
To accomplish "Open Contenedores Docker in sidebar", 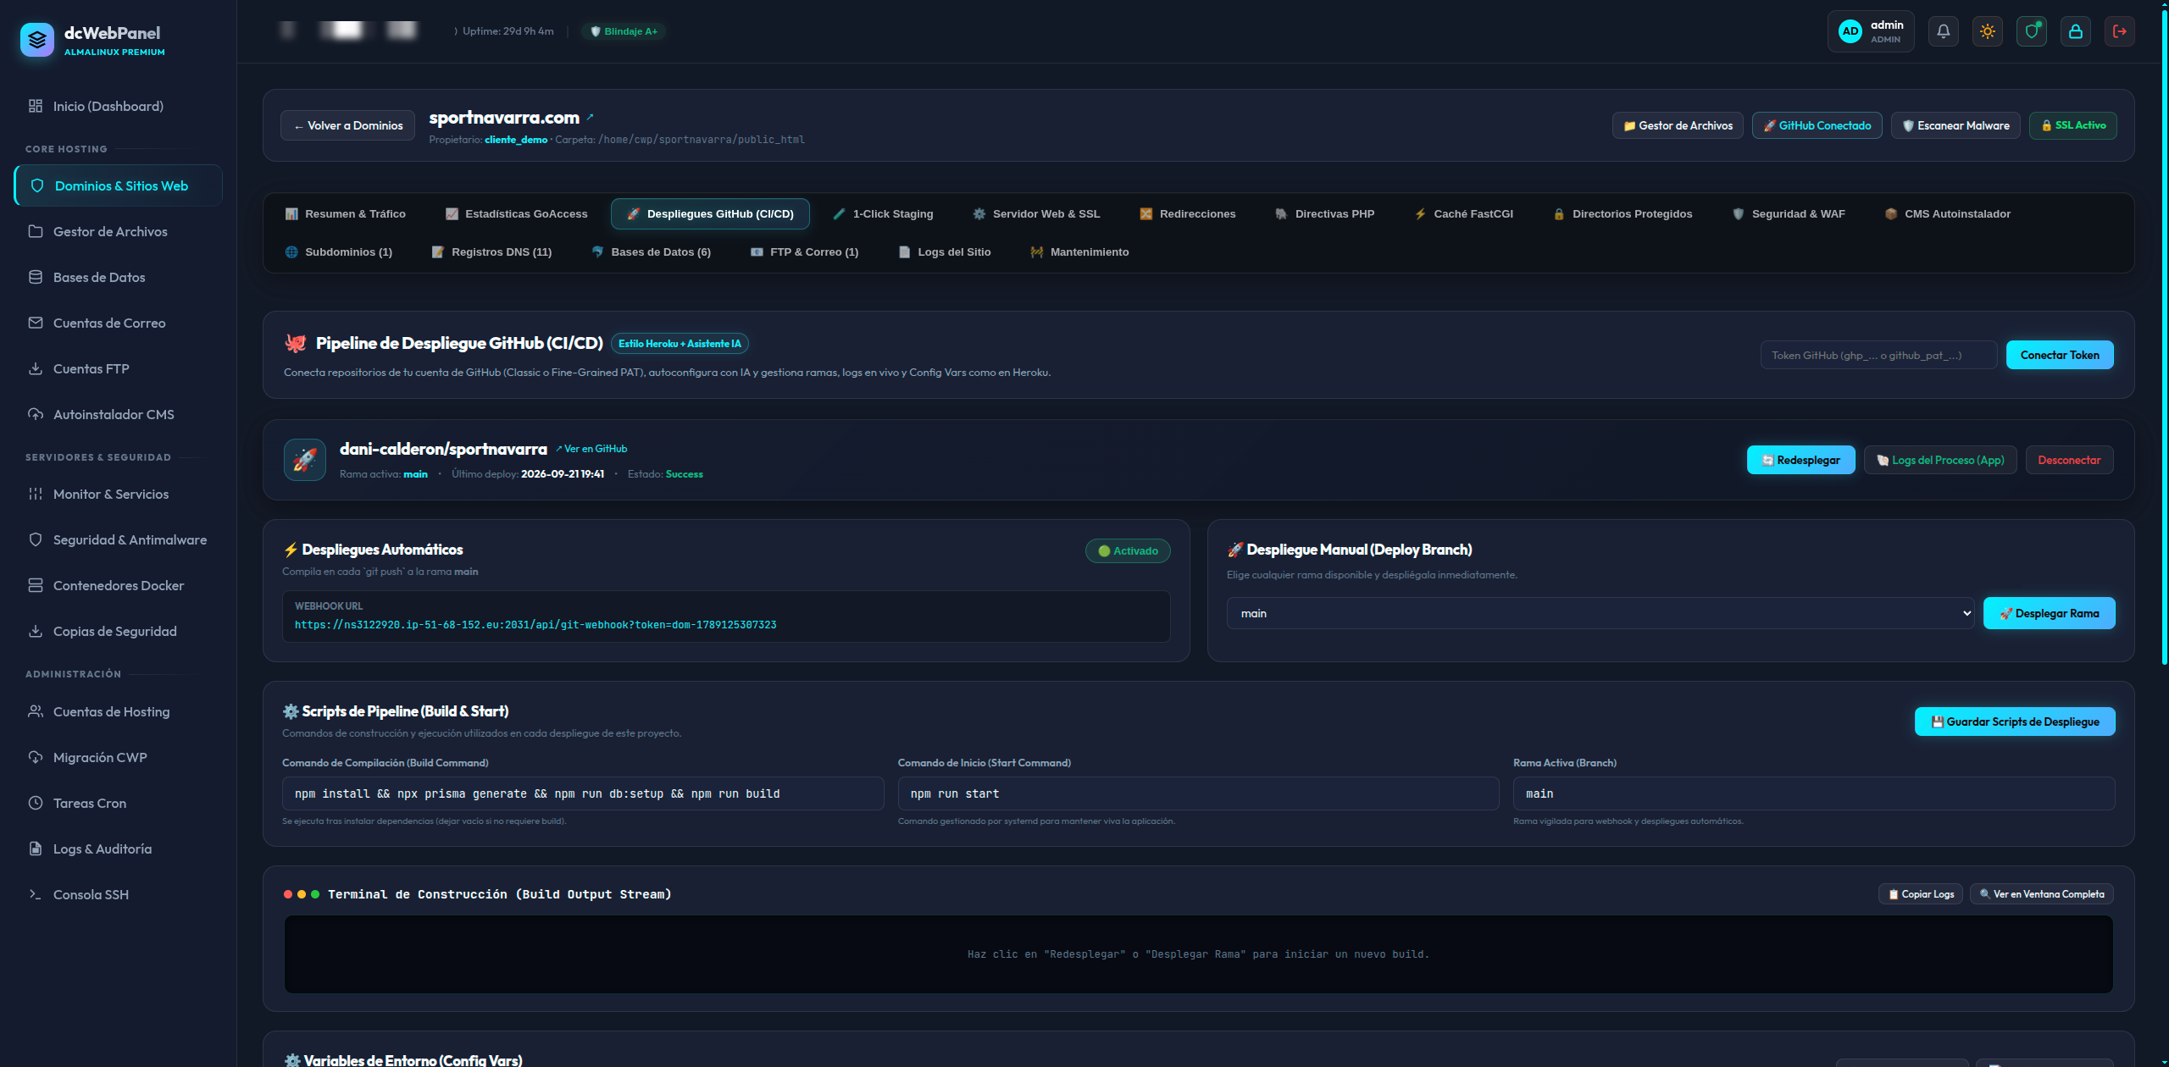I will 118,585.
